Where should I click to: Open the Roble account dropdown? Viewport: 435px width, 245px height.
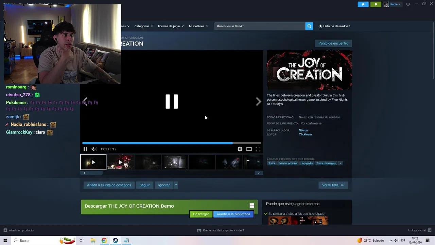(x=393, y=4)
